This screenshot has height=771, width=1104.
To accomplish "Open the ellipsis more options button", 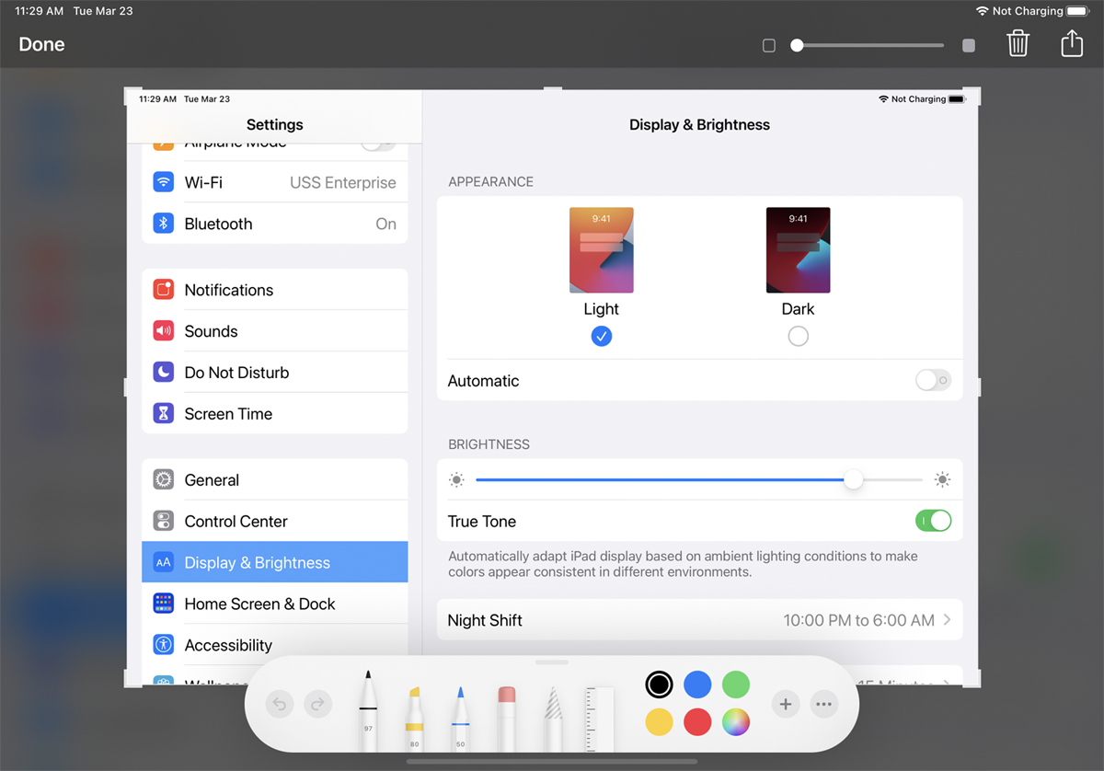I will pyautogui.click(x=823, y=705).
